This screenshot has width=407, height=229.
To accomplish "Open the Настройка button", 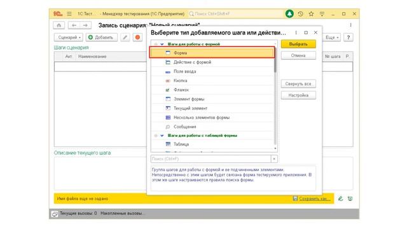I will click(298, 95).
